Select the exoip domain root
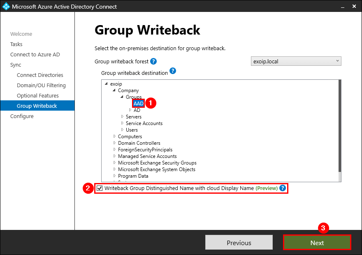The height and width of the screenshot is (255, 362). click(116, 84)
